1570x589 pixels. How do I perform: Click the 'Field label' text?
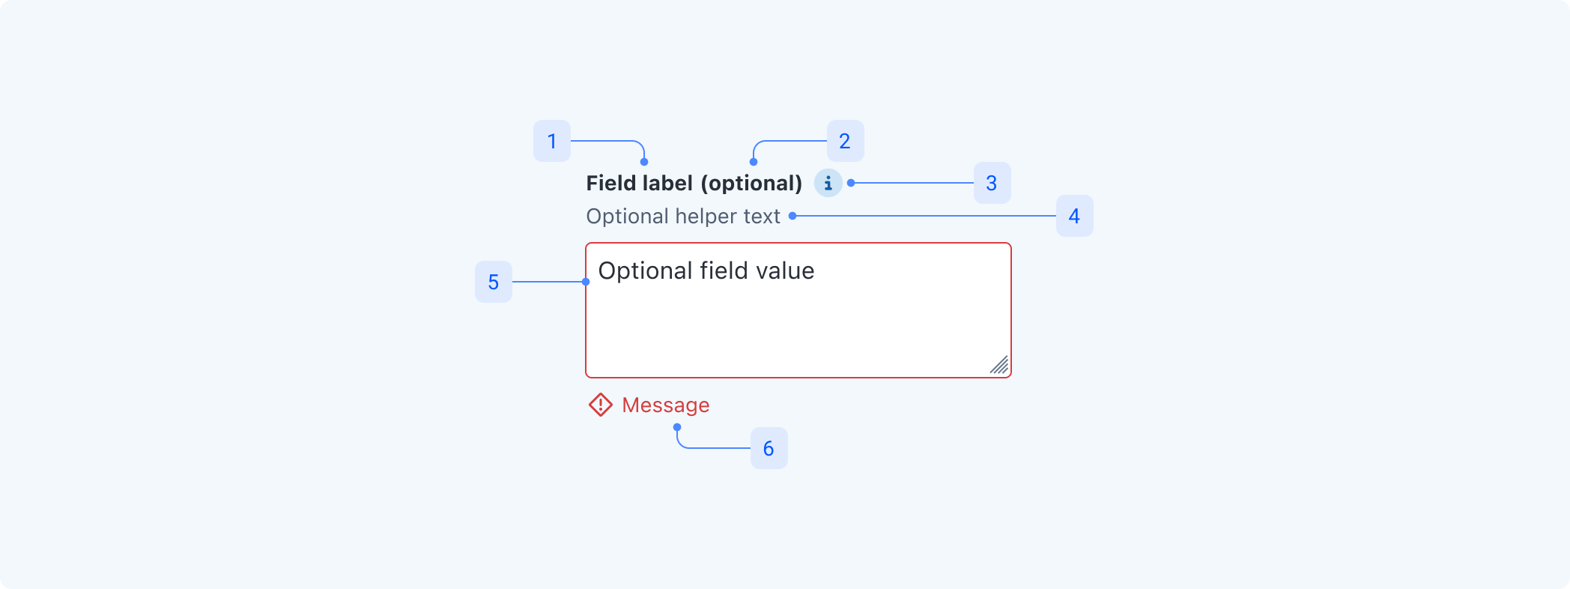click(x=639, y=183)
